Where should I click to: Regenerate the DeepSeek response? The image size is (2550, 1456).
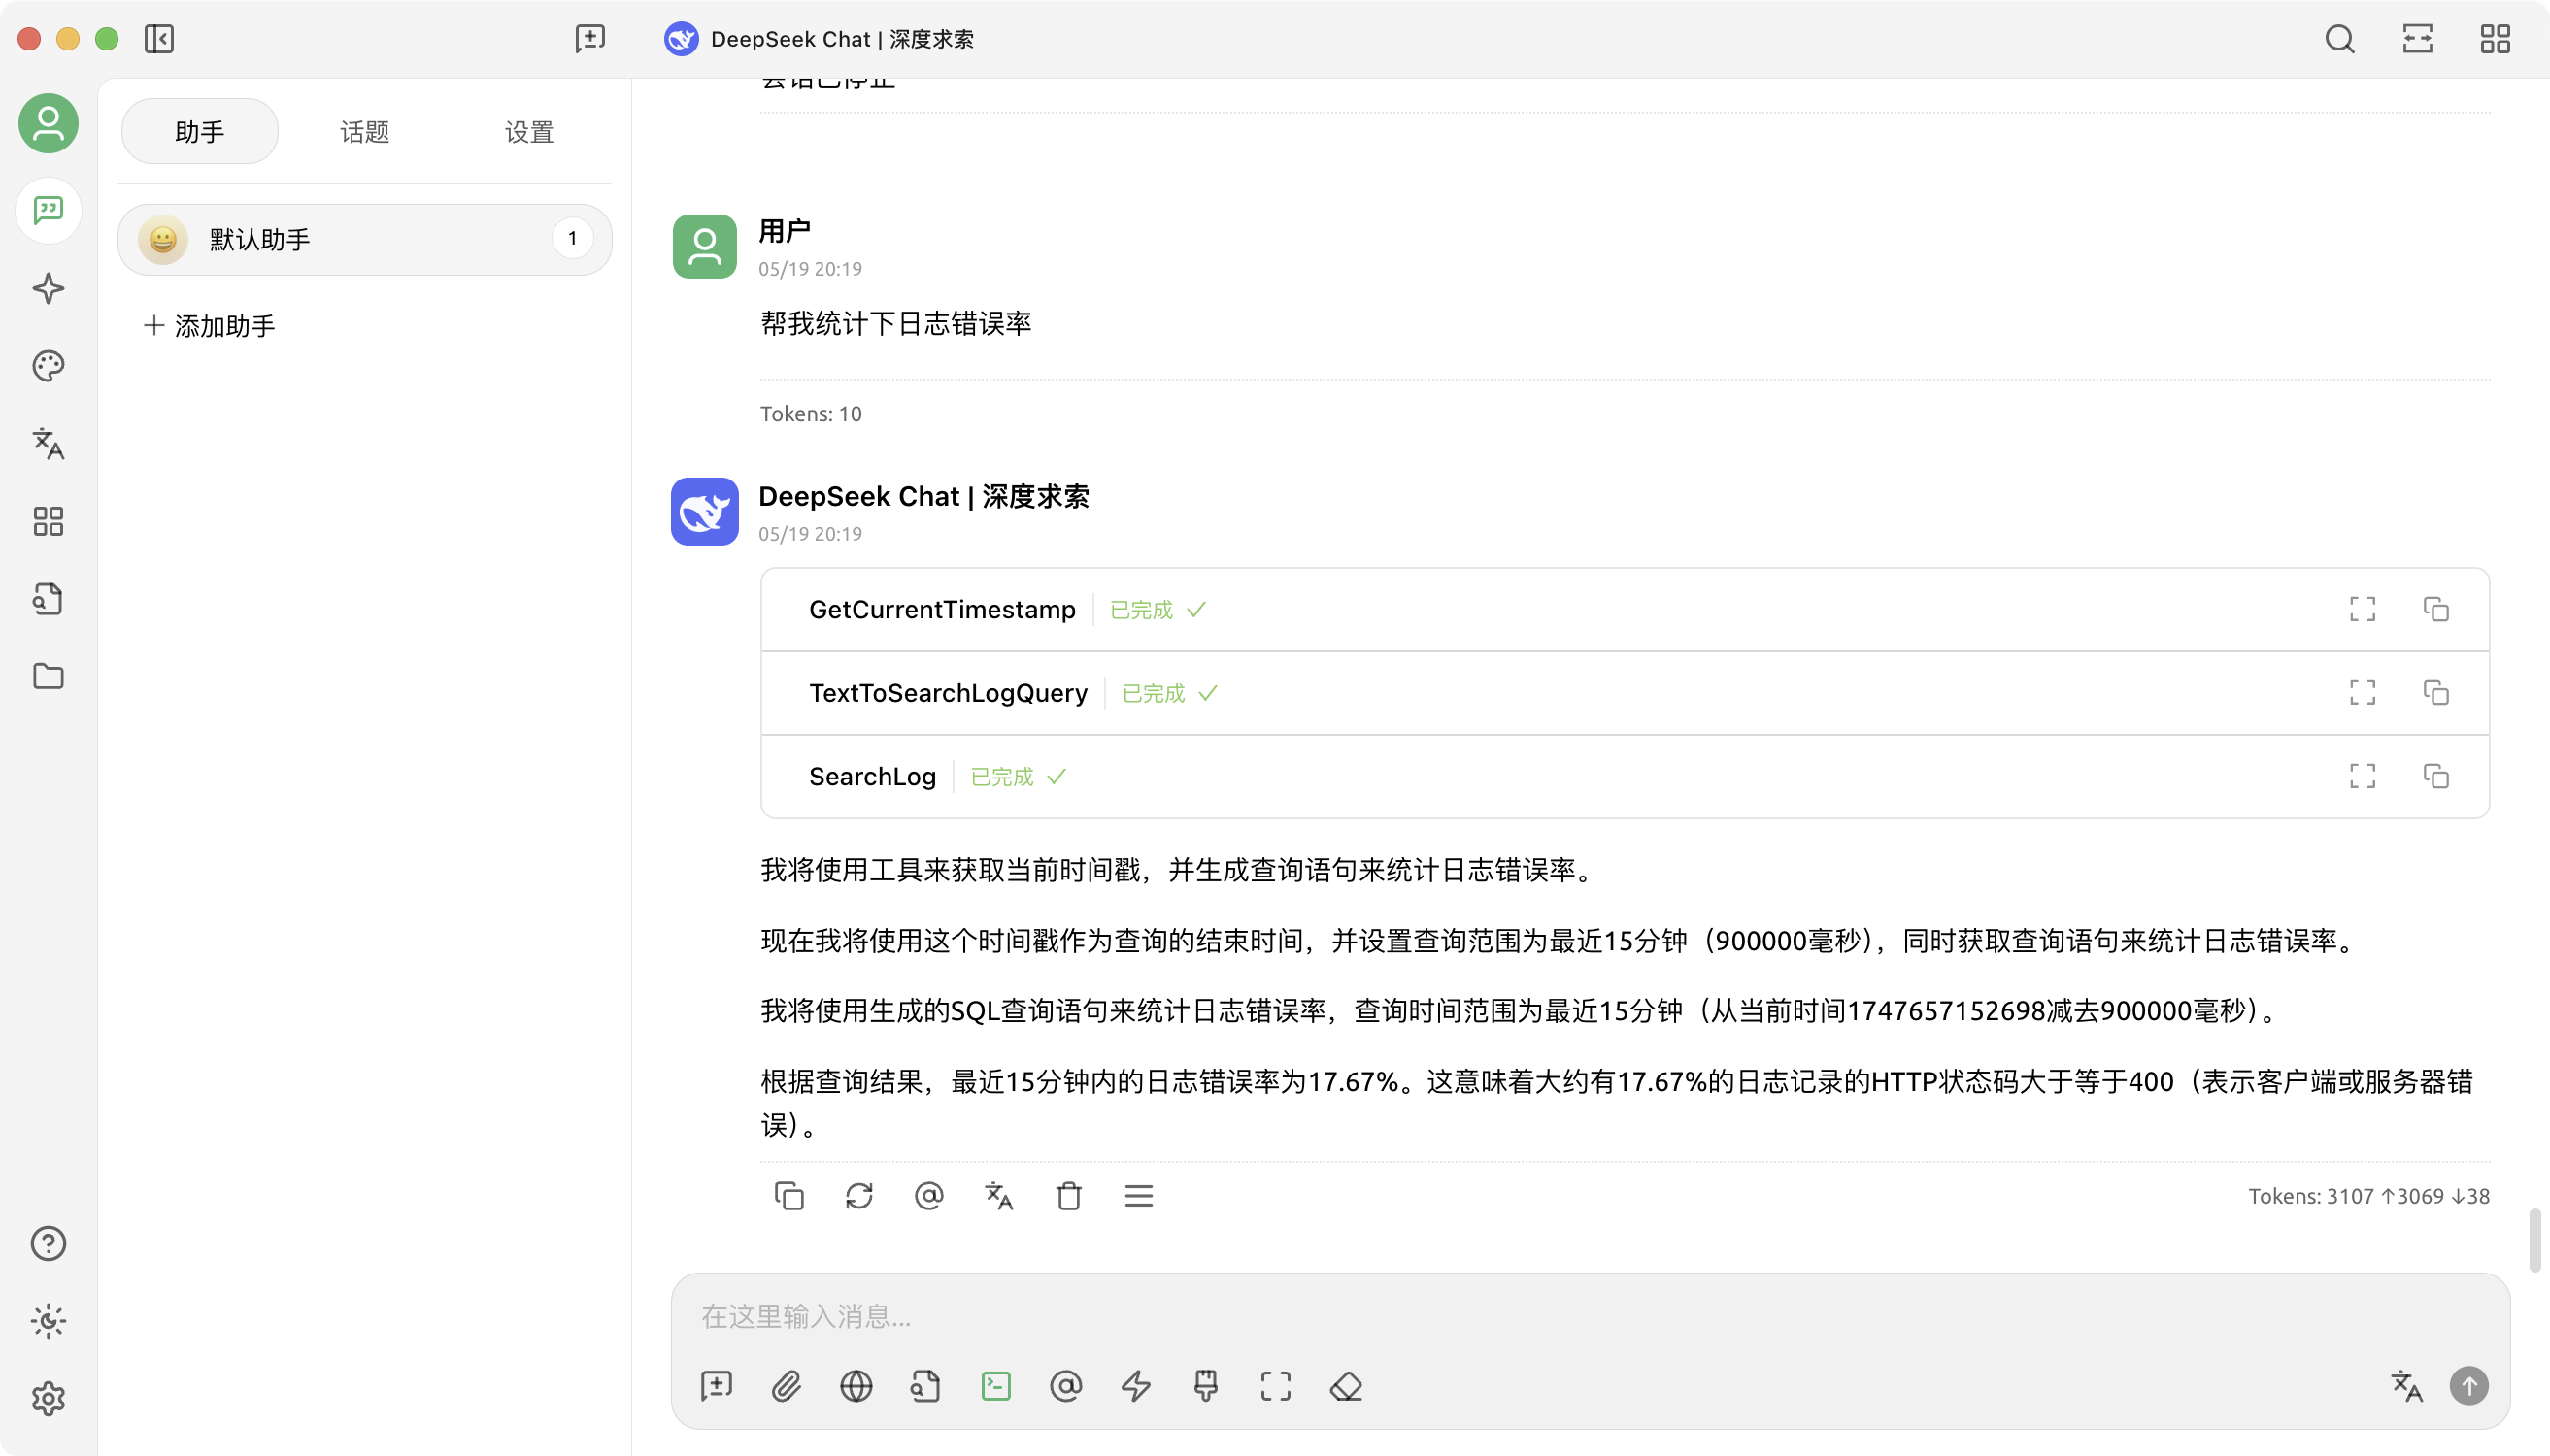pos(858,1196)
